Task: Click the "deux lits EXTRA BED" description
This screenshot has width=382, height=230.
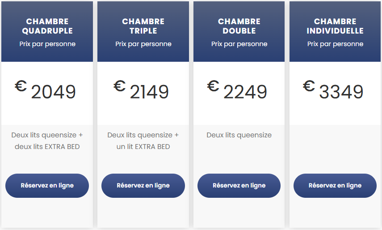Action: pos(47,146)
